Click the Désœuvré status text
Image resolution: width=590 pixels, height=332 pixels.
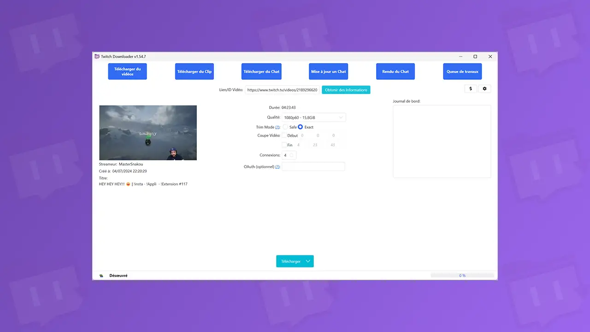click(118, 276)
